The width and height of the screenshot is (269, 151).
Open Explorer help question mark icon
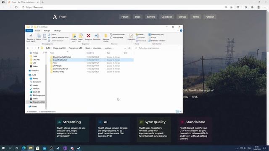(x=181, y=31)
